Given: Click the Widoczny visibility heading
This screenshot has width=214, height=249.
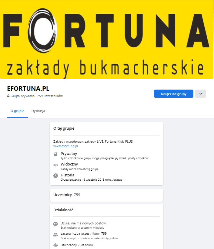Looking at the screenshot, I should coord(69,164).
